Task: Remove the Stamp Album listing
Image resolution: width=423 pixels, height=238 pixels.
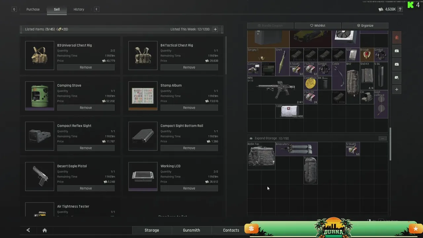Action: coord(189,108)
